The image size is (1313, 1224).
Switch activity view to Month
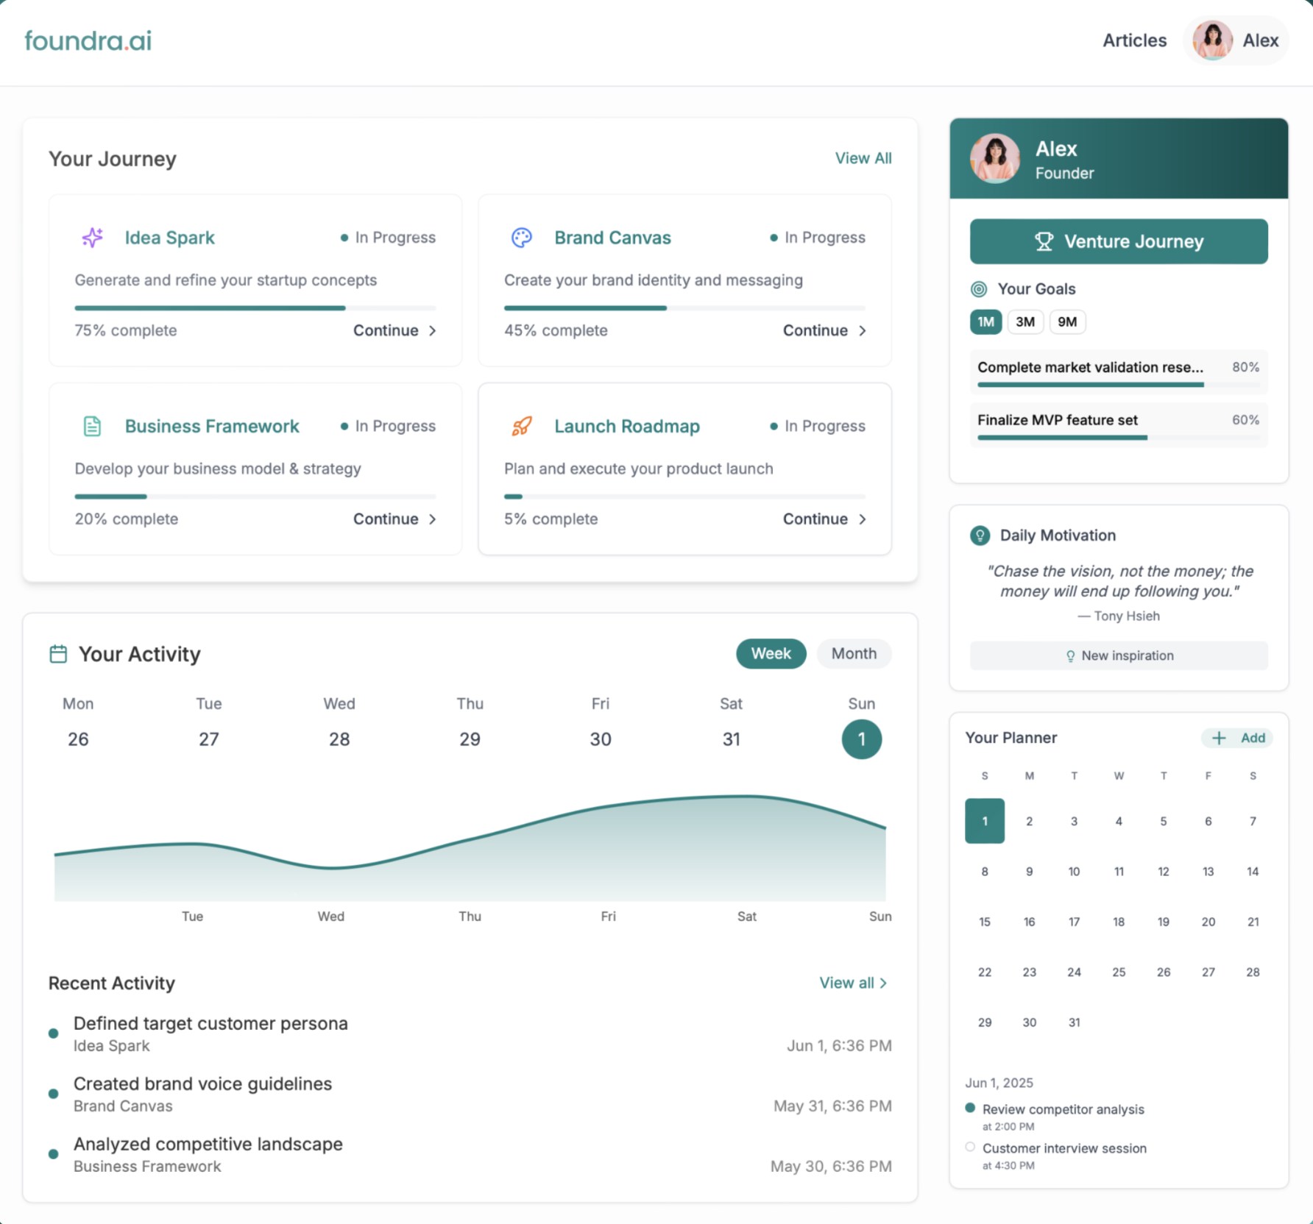854,653
